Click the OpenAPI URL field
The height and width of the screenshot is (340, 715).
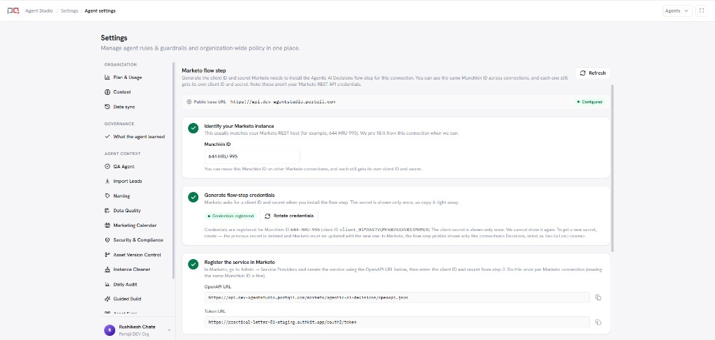(x=397, y=297)
